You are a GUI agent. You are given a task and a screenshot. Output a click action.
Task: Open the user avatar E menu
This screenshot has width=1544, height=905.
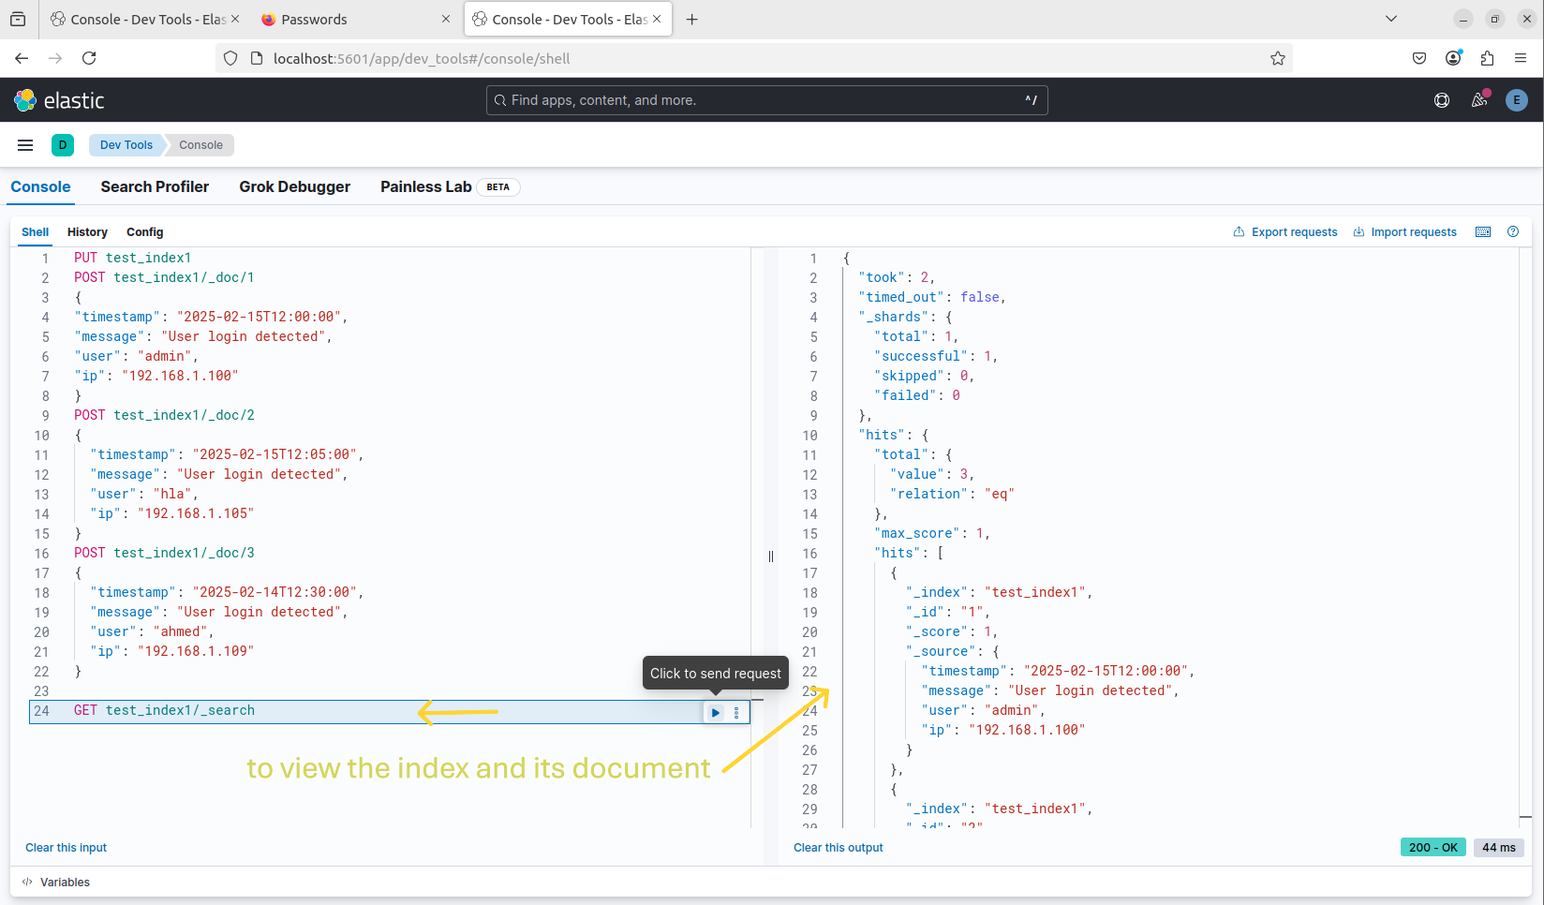coord(1516,100)
